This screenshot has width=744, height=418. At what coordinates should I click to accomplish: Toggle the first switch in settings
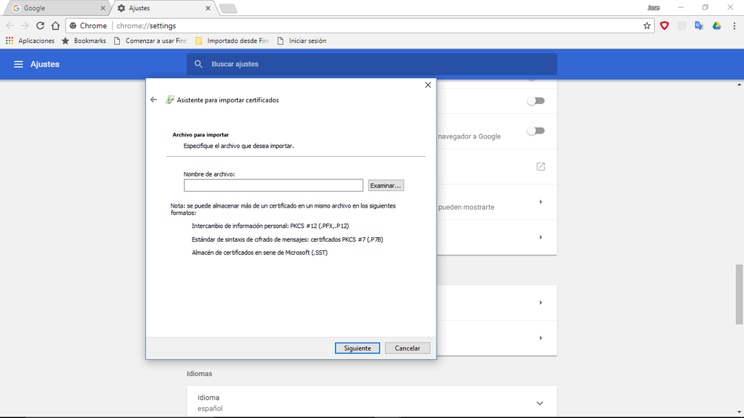coord(535,101)
